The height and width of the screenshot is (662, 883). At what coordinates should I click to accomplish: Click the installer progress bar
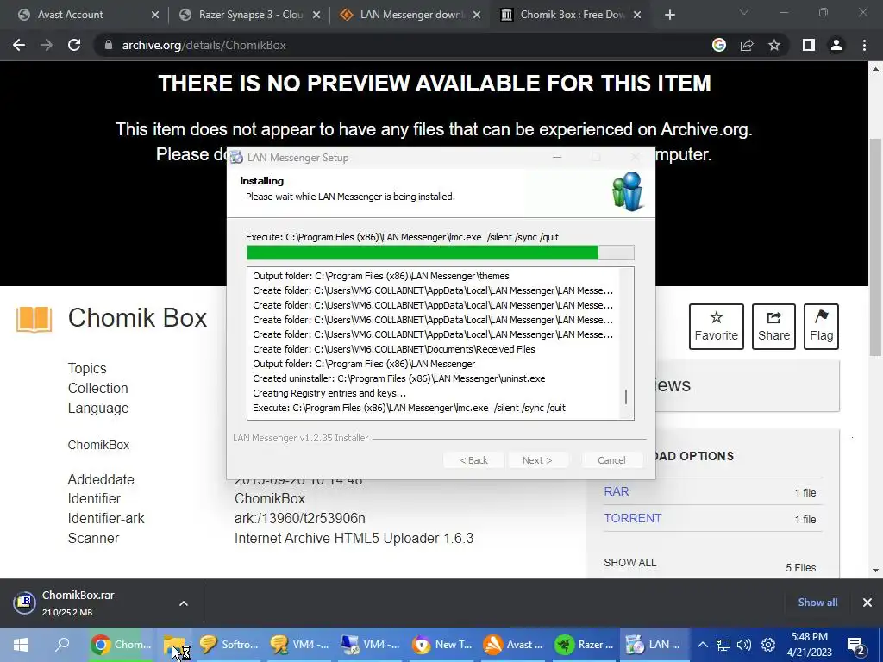pos(440,253)
